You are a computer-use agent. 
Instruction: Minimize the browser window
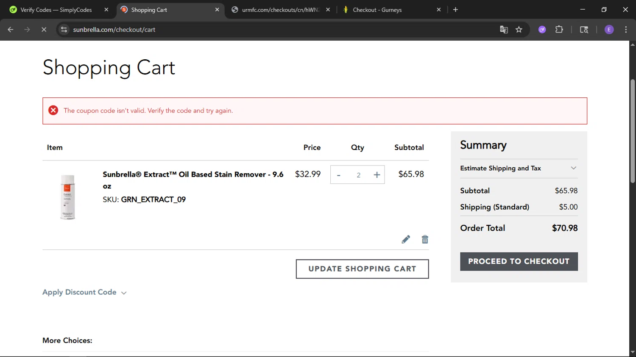pyautogui.click(x=583, y=10)
